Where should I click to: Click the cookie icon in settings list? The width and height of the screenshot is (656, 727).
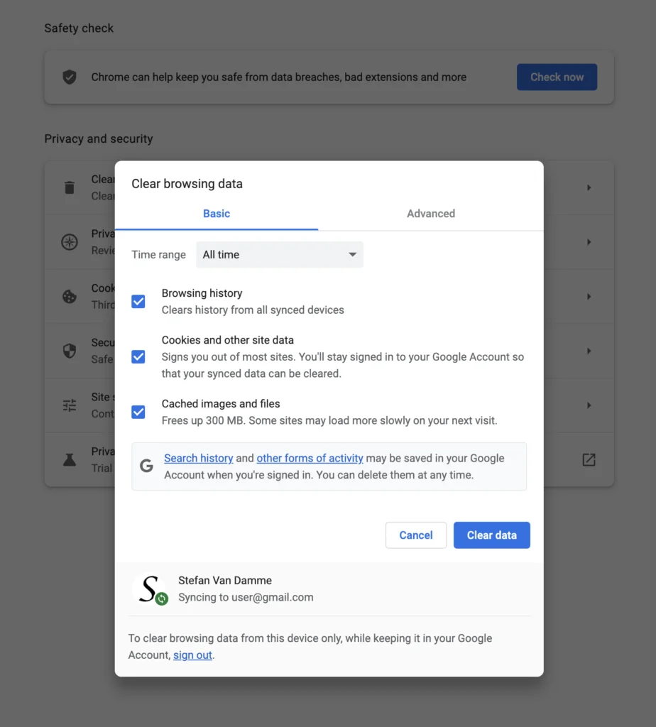coord(70,297)
